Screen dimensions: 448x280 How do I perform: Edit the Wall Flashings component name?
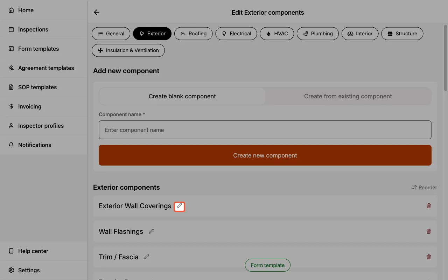(151, 231)
